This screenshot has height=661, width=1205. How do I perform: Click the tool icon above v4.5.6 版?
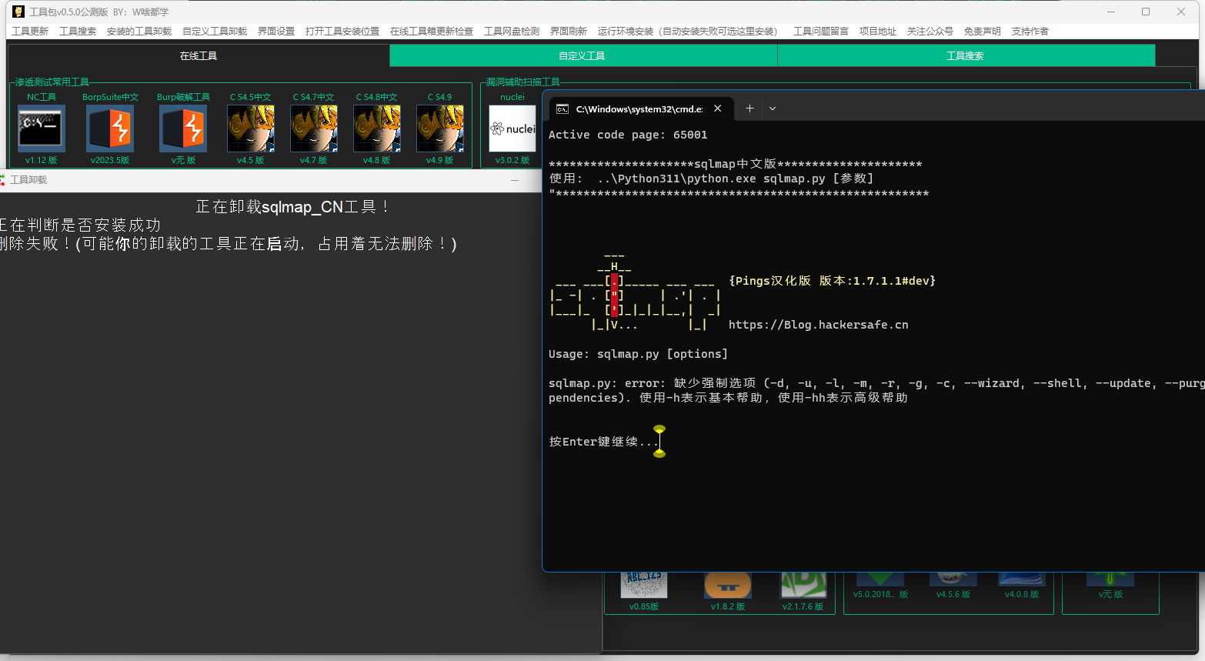[x=953, y=579]
